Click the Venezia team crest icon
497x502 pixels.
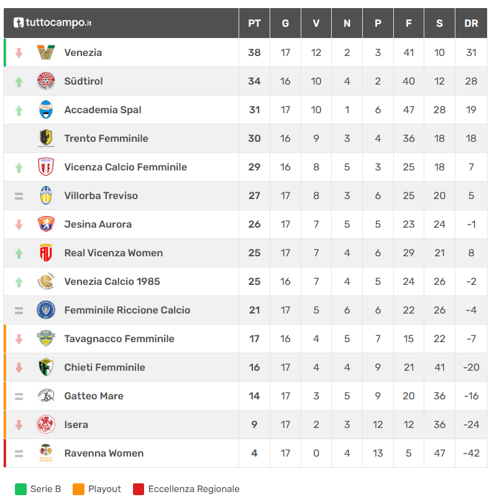[x=46, y=53]
